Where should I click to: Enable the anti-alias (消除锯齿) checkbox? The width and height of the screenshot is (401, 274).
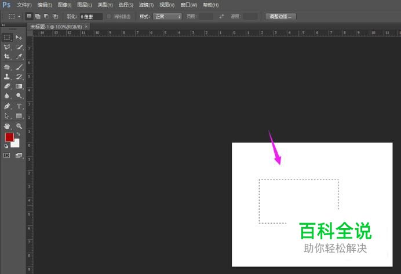point(110,16)
